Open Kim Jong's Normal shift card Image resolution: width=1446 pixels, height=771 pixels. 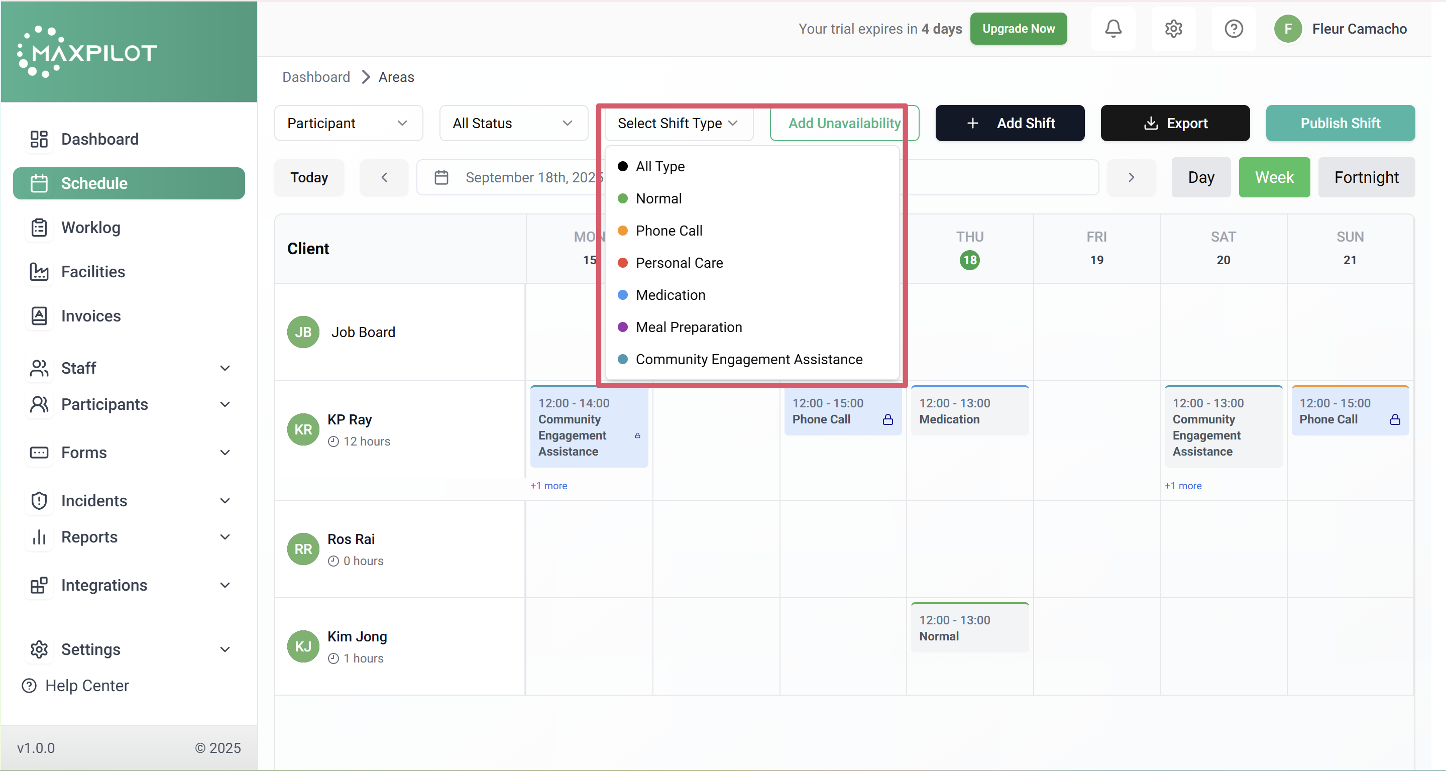(x=969, y=628)
